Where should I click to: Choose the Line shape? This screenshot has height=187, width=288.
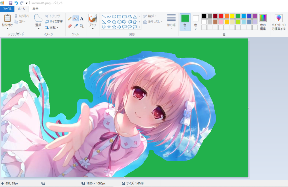click(x=104, y=17)
